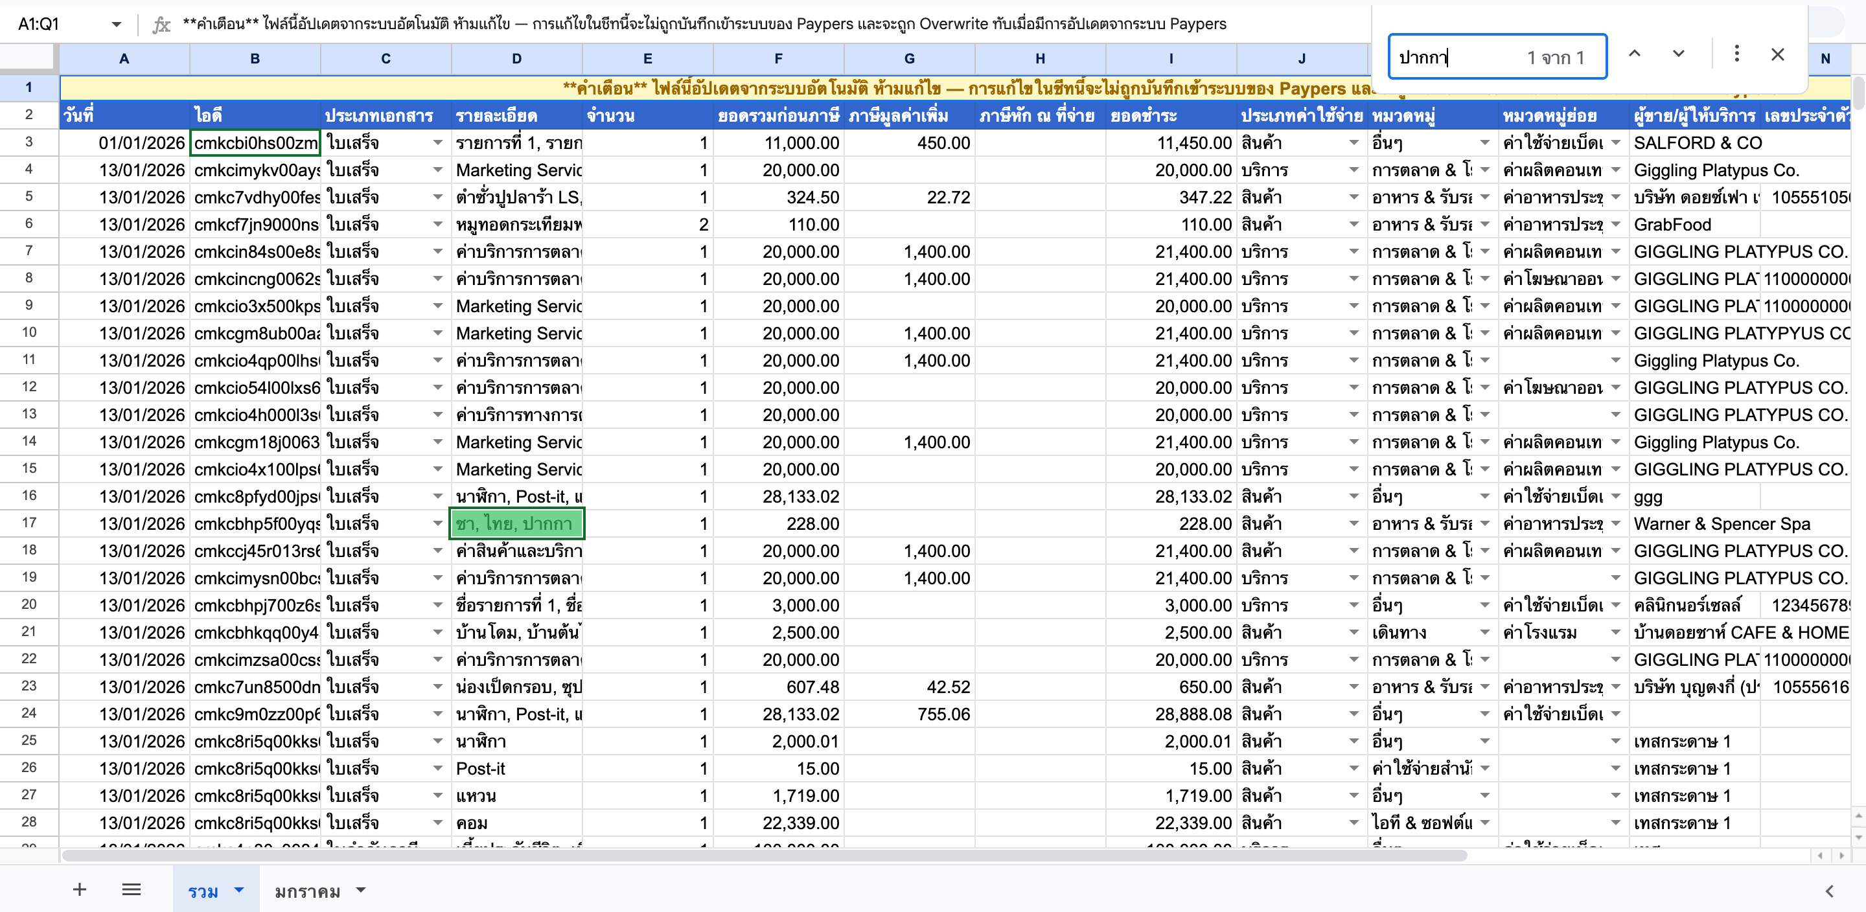The height and width of the screenshot is (912, 1866).
Task: Click highlighted cell ชา, ไทย, ปากกา
Action: coord(516,523)
